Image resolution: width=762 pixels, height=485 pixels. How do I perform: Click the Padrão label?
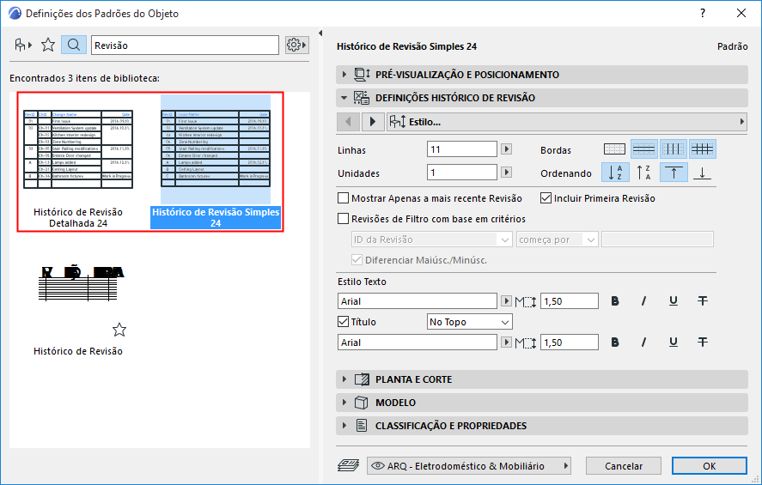point(732,46)
